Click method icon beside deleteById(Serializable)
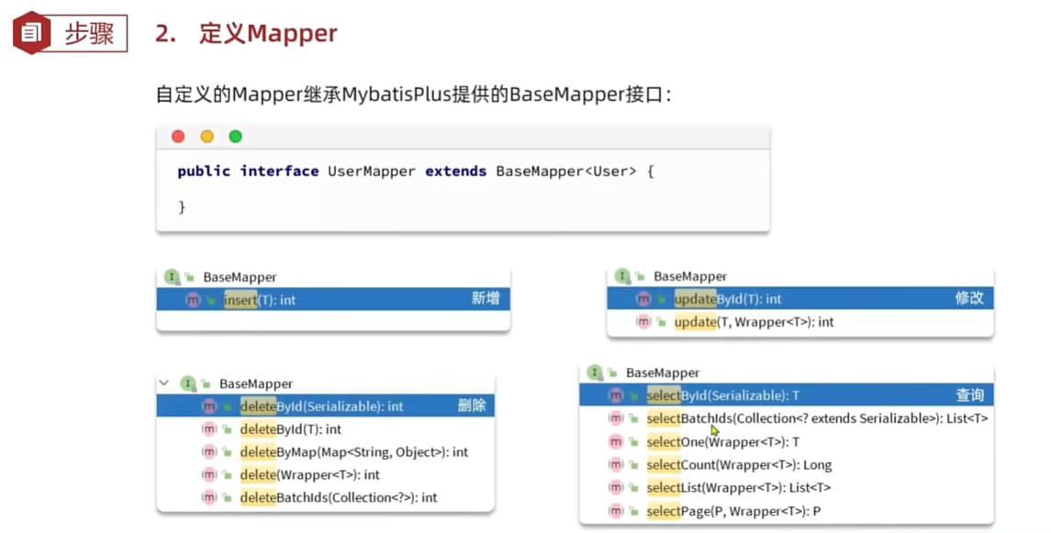 pyautogui.click(x=209, y=406)
